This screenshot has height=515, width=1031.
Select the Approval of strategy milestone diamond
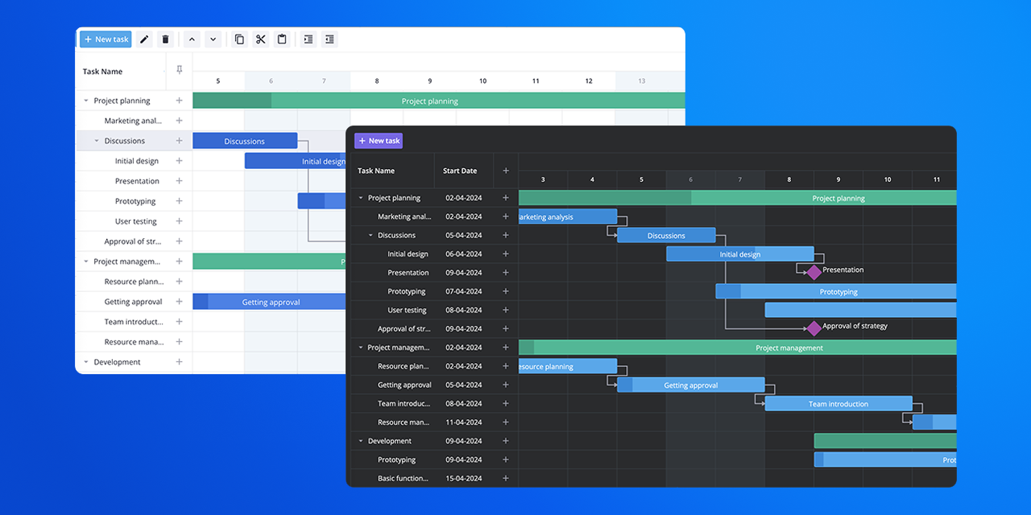814,328
